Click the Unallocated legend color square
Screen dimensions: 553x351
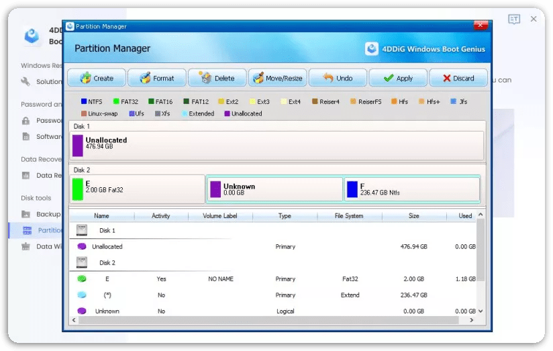click(227, 113)
